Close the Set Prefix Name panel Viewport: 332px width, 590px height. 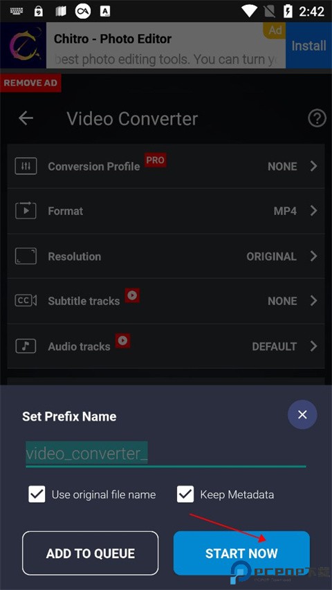302,414
